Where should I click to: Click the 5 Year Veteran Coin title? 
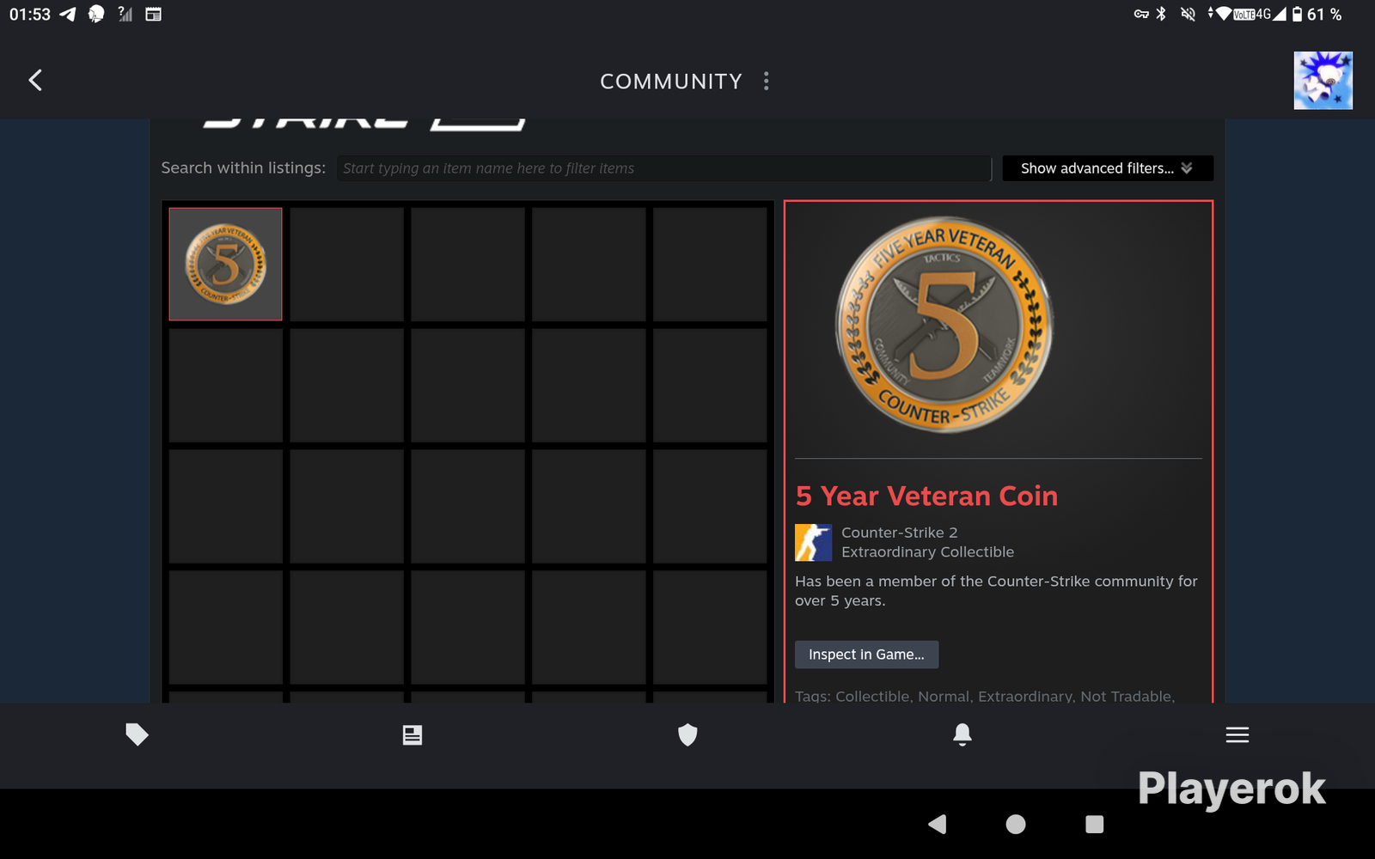[926, 496]
